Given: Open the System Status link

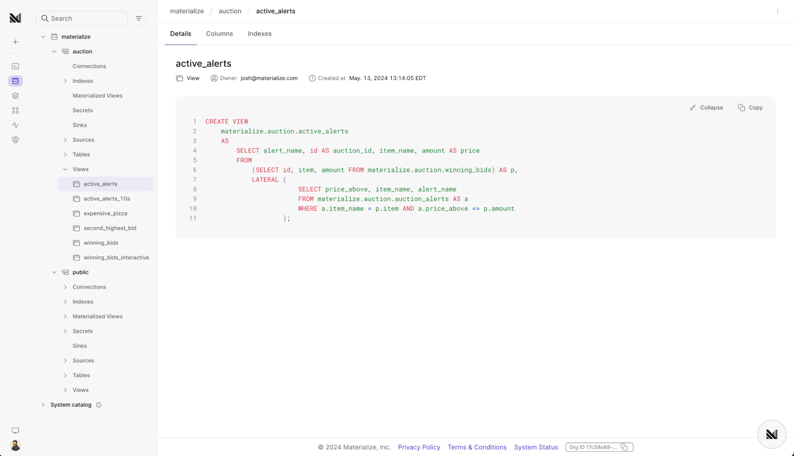Looking at the screenshot, I should 536,447.
